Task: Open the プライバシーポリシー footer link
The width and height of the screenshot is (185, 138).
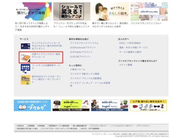Action: pos(99,126)
